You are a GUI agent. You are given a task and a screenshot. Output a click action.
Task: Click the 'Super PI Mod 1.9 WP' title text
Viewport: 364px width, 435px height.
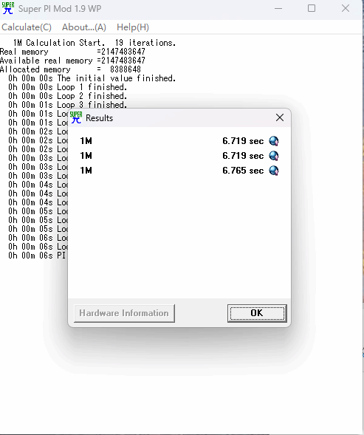click(60, 9)
